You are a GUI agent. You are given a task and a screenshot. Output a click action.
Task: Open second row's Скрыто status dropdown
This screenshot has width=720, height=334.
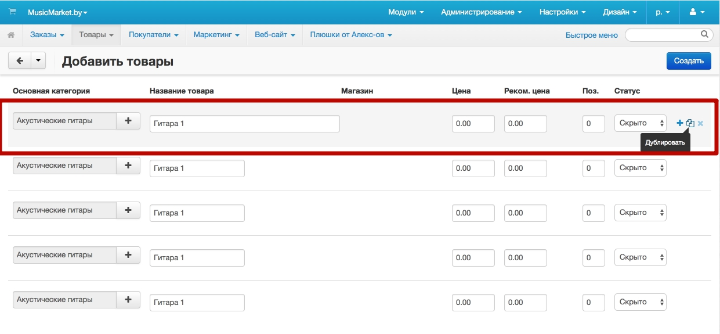click(x=641, y=168)
